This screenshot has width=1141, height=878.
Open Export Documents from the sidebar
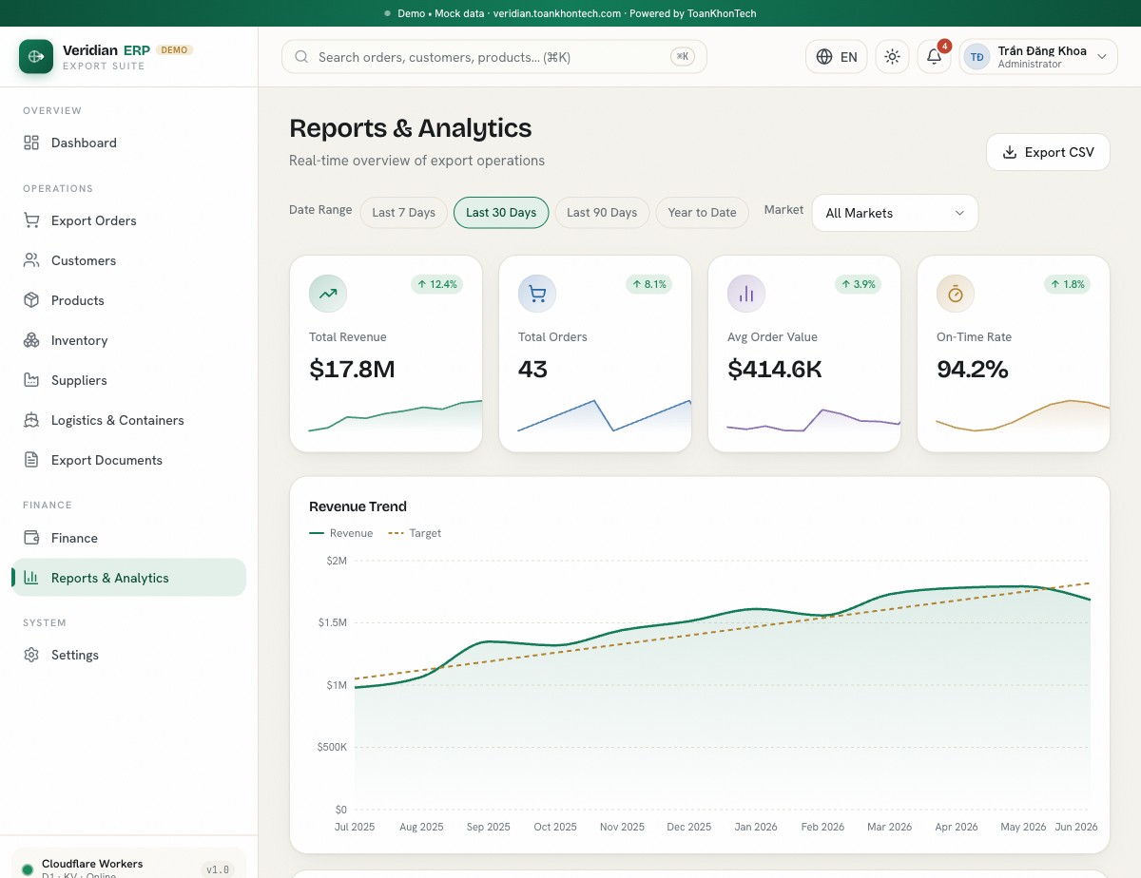click(x=128, y=460)
